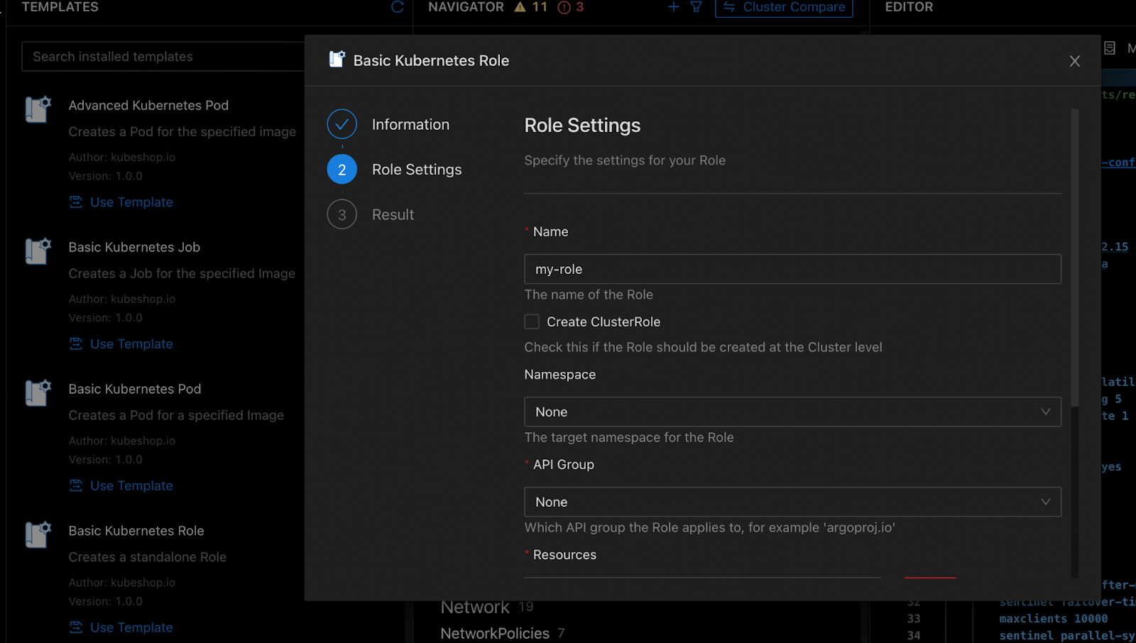Click the Basic Kubernetes Role list title
The height and width of the screenshot is (643, 1136).
(136, 531)
